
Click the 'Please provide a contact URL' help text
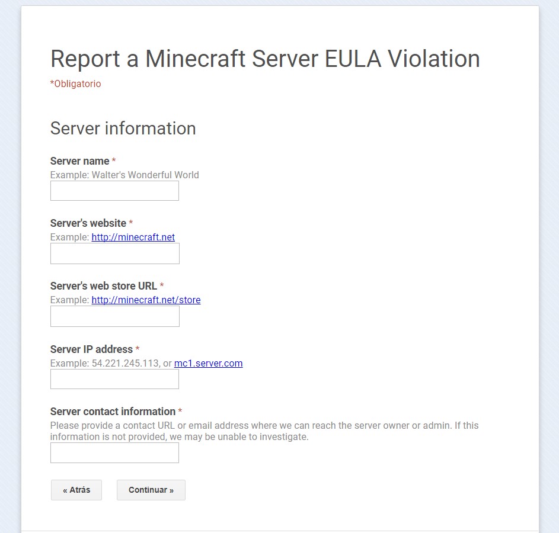264,431
